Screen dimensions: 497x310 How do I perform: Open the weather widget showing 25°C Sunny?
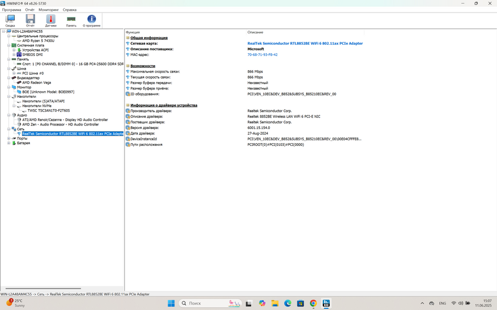[x=15, y=303]
